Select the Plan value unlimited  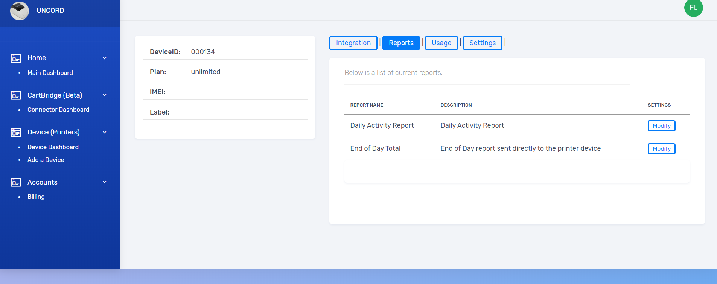coord(206,72)
